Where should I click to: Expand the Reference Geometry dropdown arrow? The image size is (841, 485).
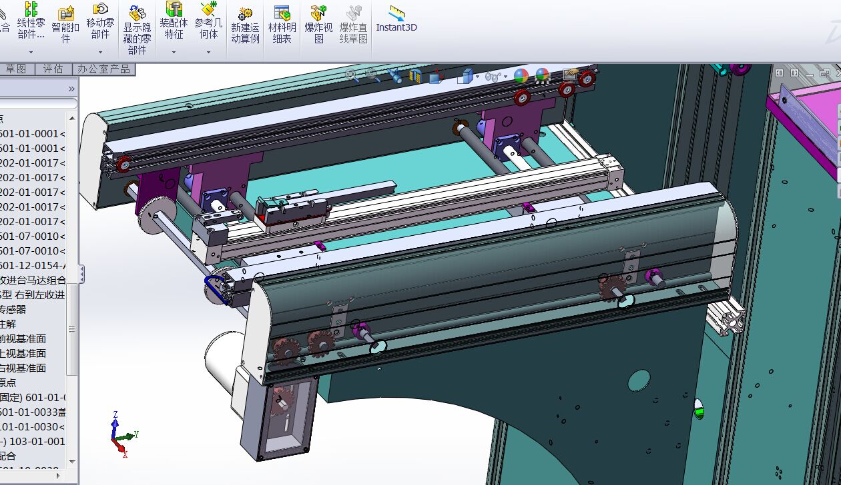point(208,52)
